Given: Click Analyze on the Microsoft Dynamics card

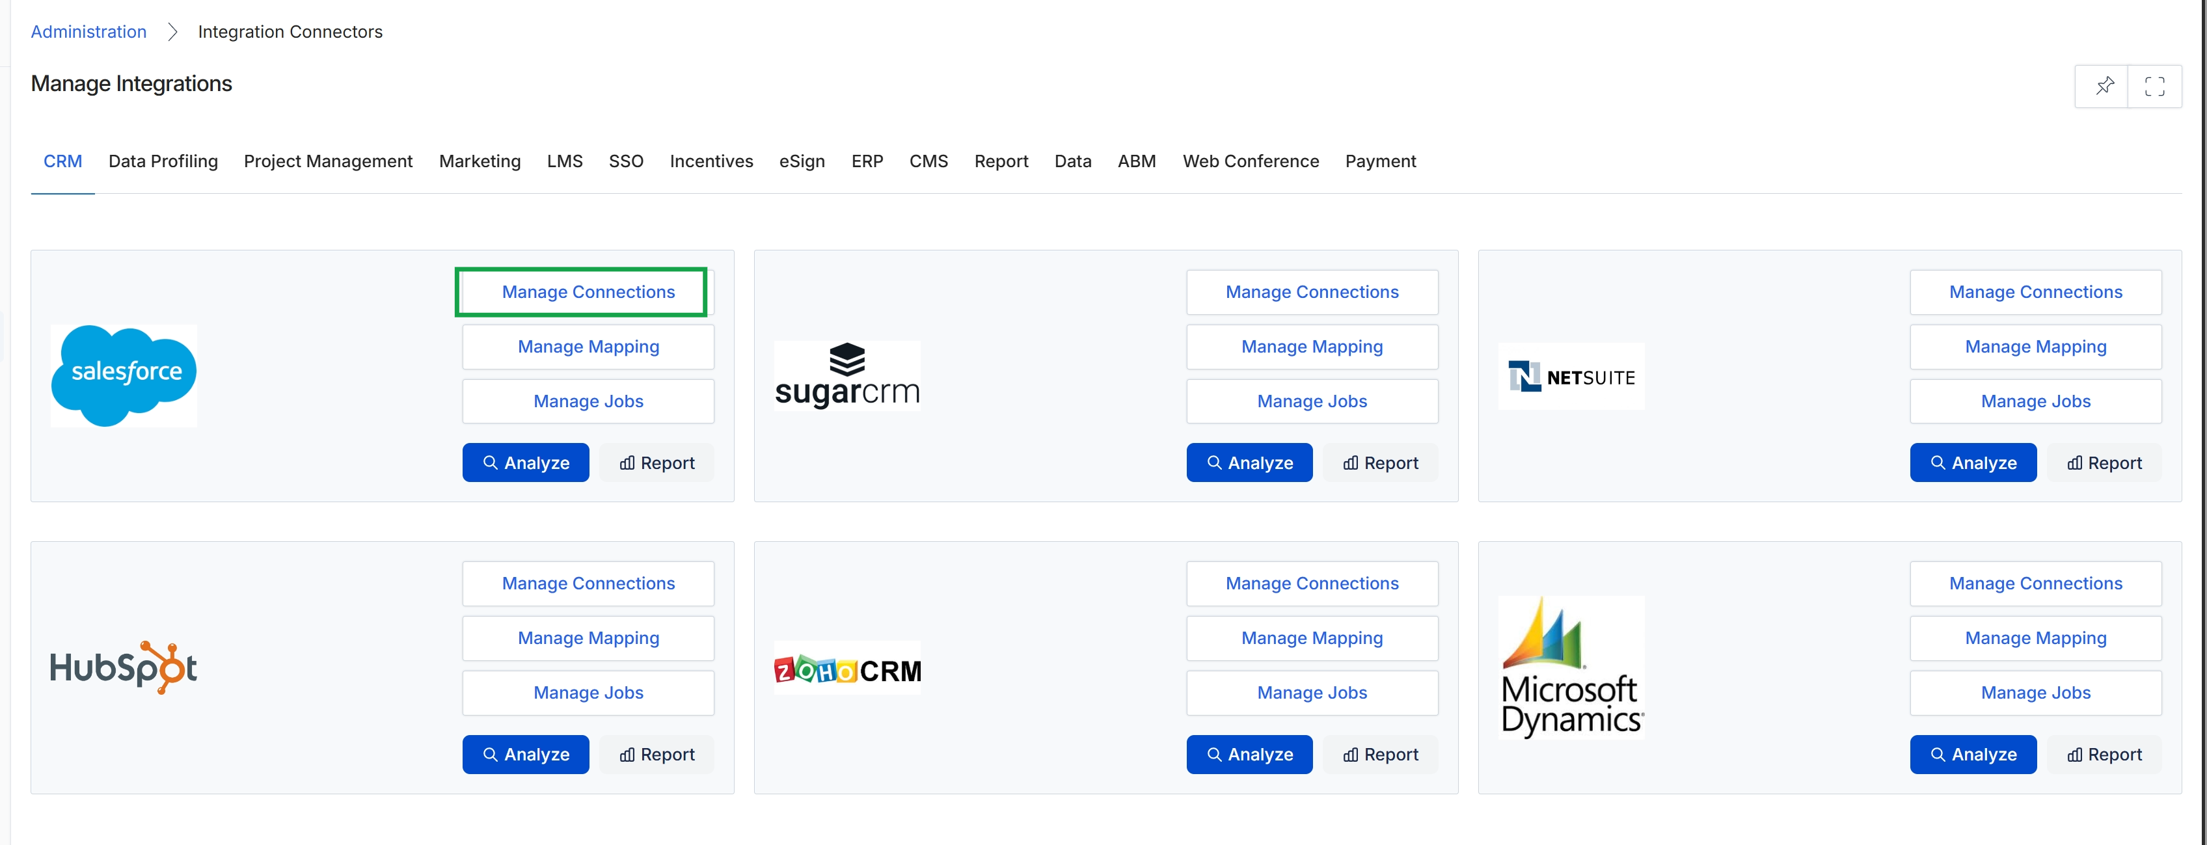Looking at the screenshot, I should point(1973,754).
